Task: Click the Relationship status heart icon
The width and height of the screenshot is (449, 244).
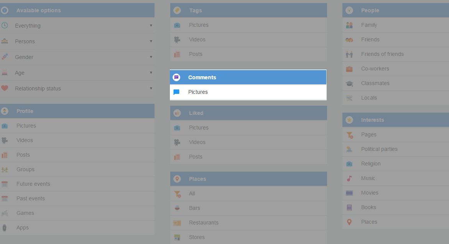Action: click(x=5, y=88)
